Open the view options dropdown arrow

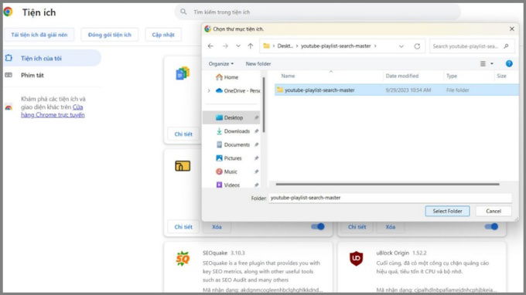tap(492, 63)
